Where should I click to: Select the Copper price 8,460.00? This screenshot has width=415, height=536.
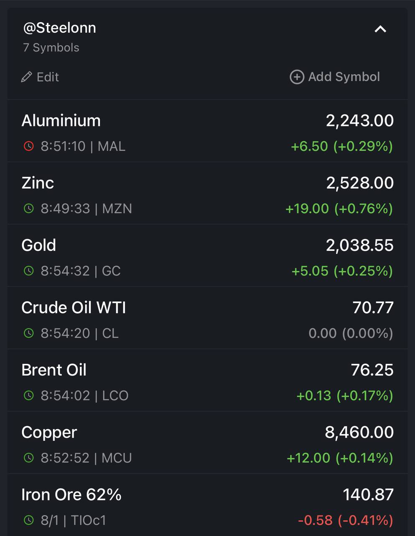(x=359, y=432)
